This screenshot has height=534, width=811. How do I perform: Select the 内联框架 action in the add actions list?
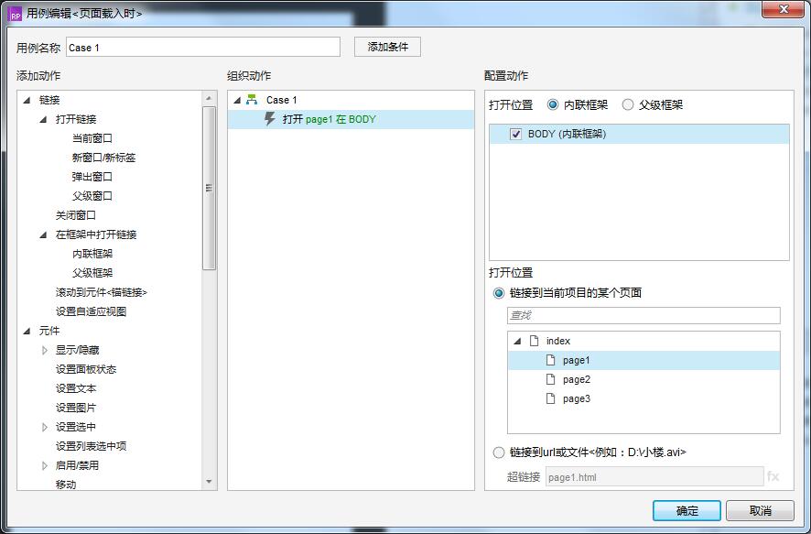click(x=92, y=254)
